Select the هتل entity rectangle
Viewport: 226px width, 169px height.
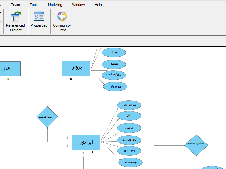coord(10,69)
